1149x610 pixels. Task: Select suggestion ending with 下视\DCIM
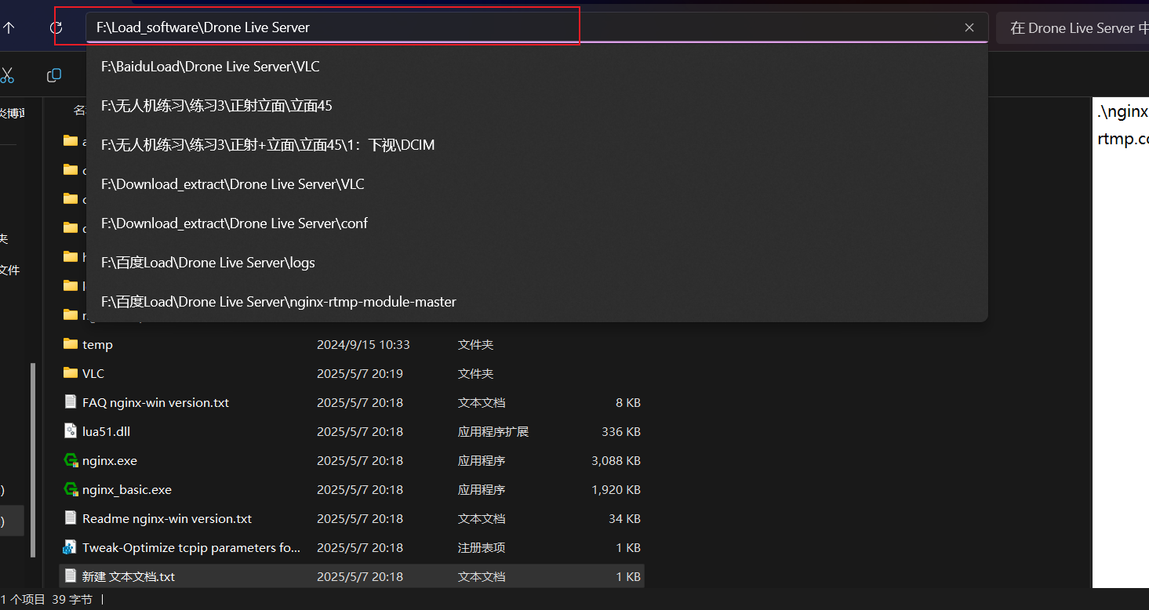coord(537,145)
